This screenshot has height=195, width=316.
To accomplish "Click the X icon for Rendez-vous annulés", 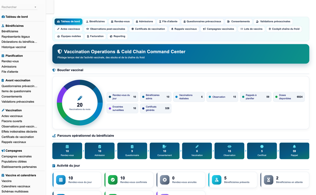I will pyautogui.click(x=165, y=180).
